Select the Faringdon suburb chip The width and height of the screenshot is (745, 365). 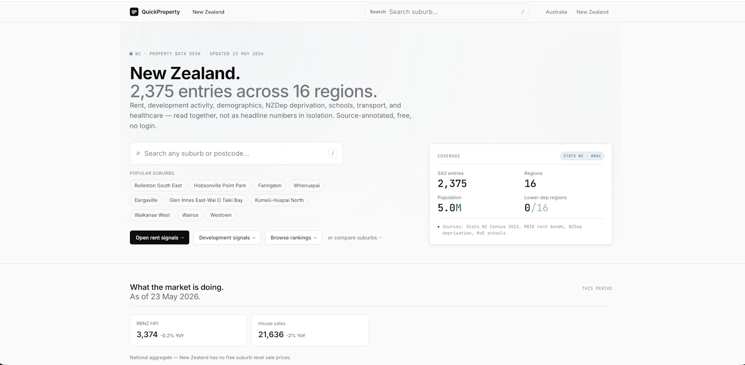point(270,186)
